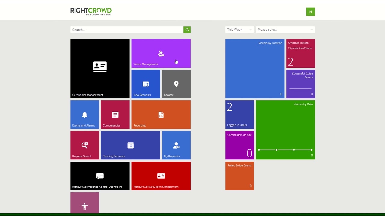
Task: Click the Request Search label
Action: pyautogui.click(x=82, y=156)
